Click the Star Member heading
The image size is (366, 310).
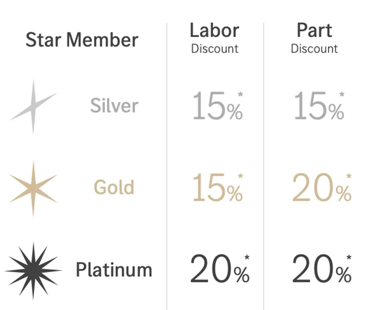(x=82, y=40)
